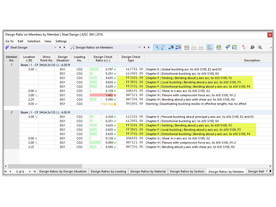Open the Settings menu
276x207 pixels.
[61, 41]
